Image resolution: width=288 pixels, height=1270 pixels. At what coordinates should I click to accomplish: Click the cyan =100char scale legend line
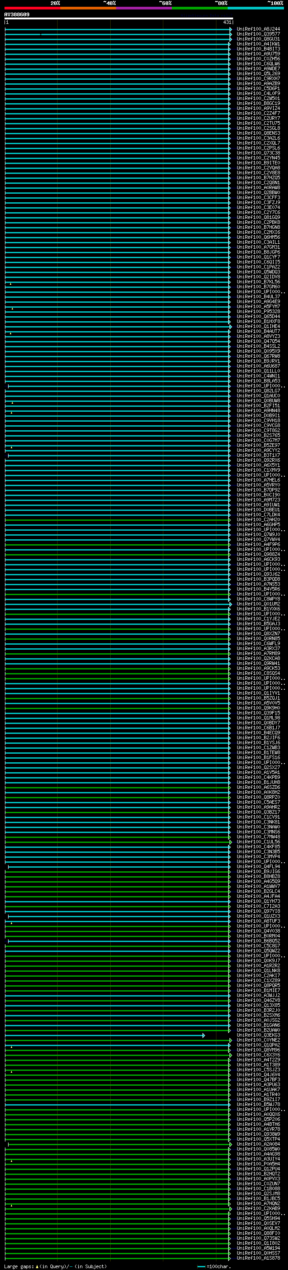click(201, 1266)
